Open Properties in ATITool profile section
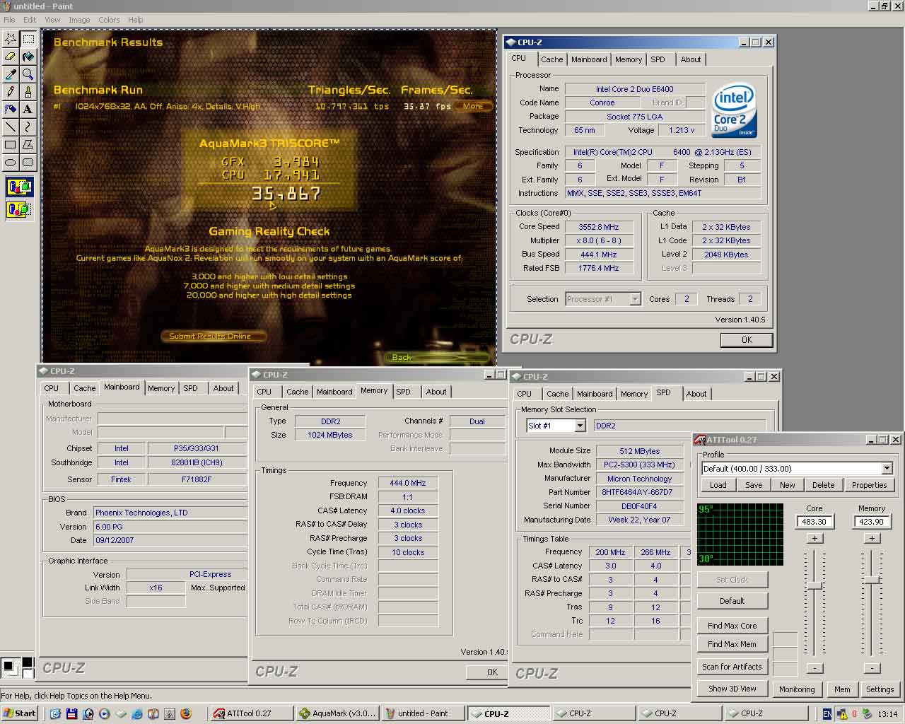This screenshot has height=724, width=905. point(869,485)
